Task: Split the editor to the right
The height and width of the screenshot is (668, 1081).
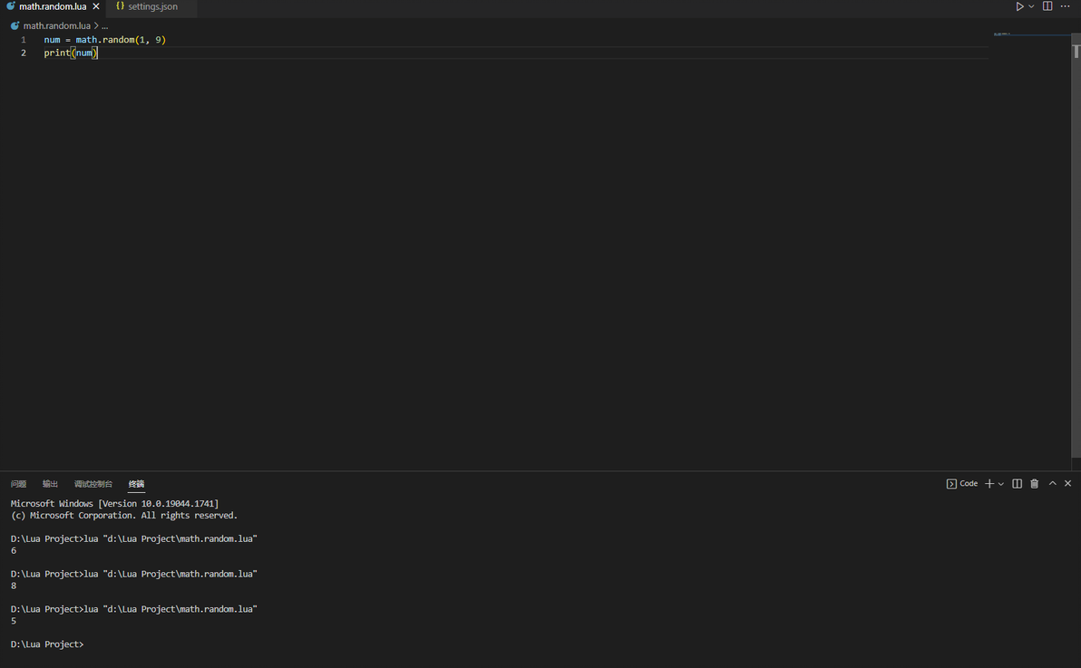Action: 1047,6
